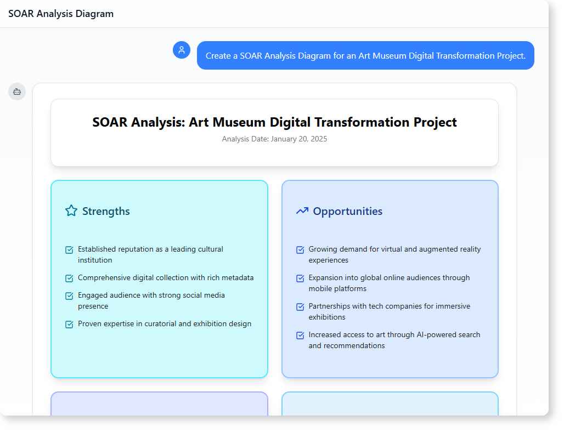Click the star icon beside Strengths
564x432 pixels.
[x=71, y=211]
